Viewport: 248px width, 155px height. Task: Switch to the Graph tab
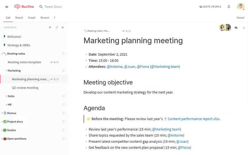[32, 18]
